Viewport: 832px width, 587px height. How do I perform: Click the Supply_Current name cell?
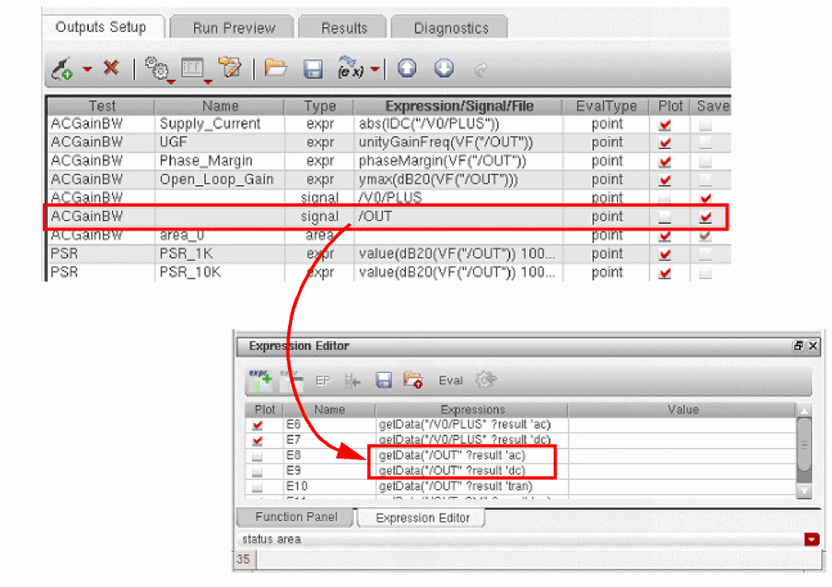pyautogui.click(x=219, y=123)
